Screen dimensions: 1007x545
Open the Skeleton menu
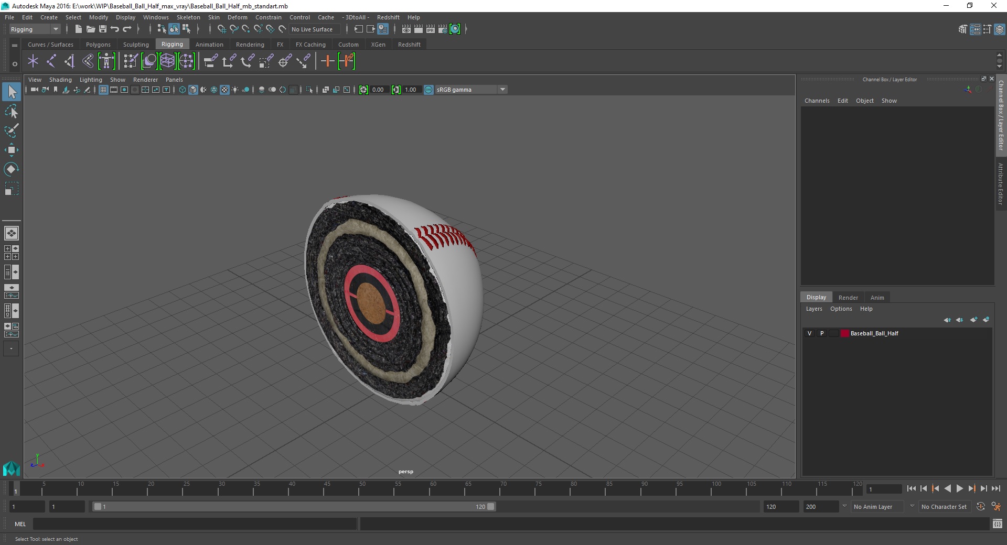tap(188, 17)
